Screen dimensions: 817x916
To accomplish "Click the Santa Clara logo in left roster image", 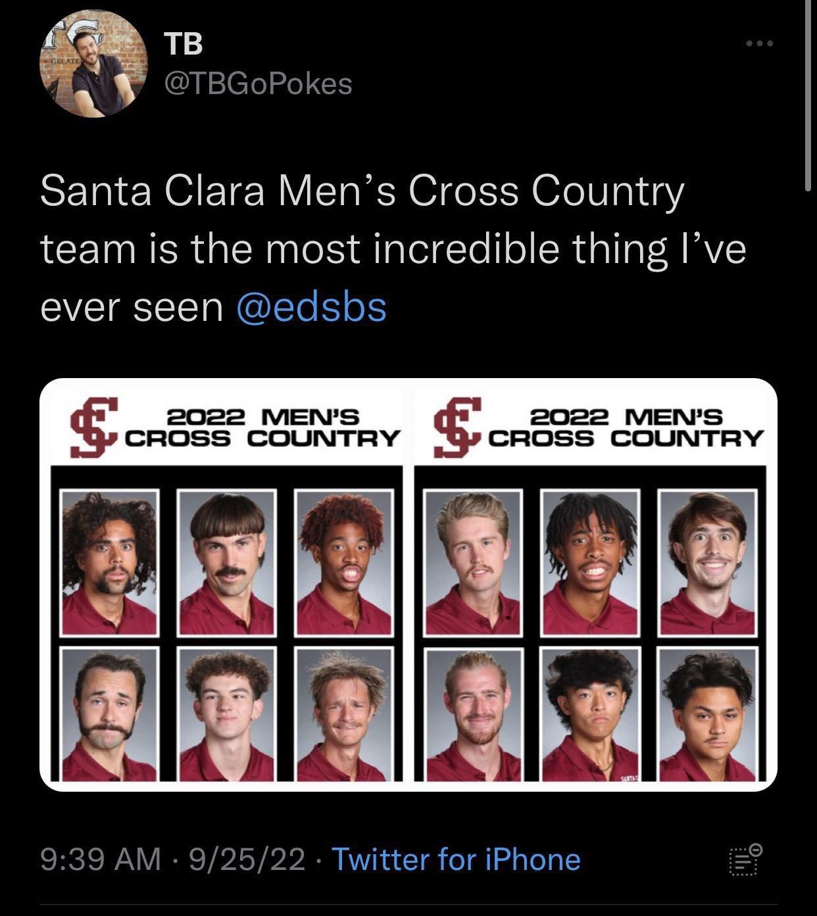I will click(x=94, y=427).
